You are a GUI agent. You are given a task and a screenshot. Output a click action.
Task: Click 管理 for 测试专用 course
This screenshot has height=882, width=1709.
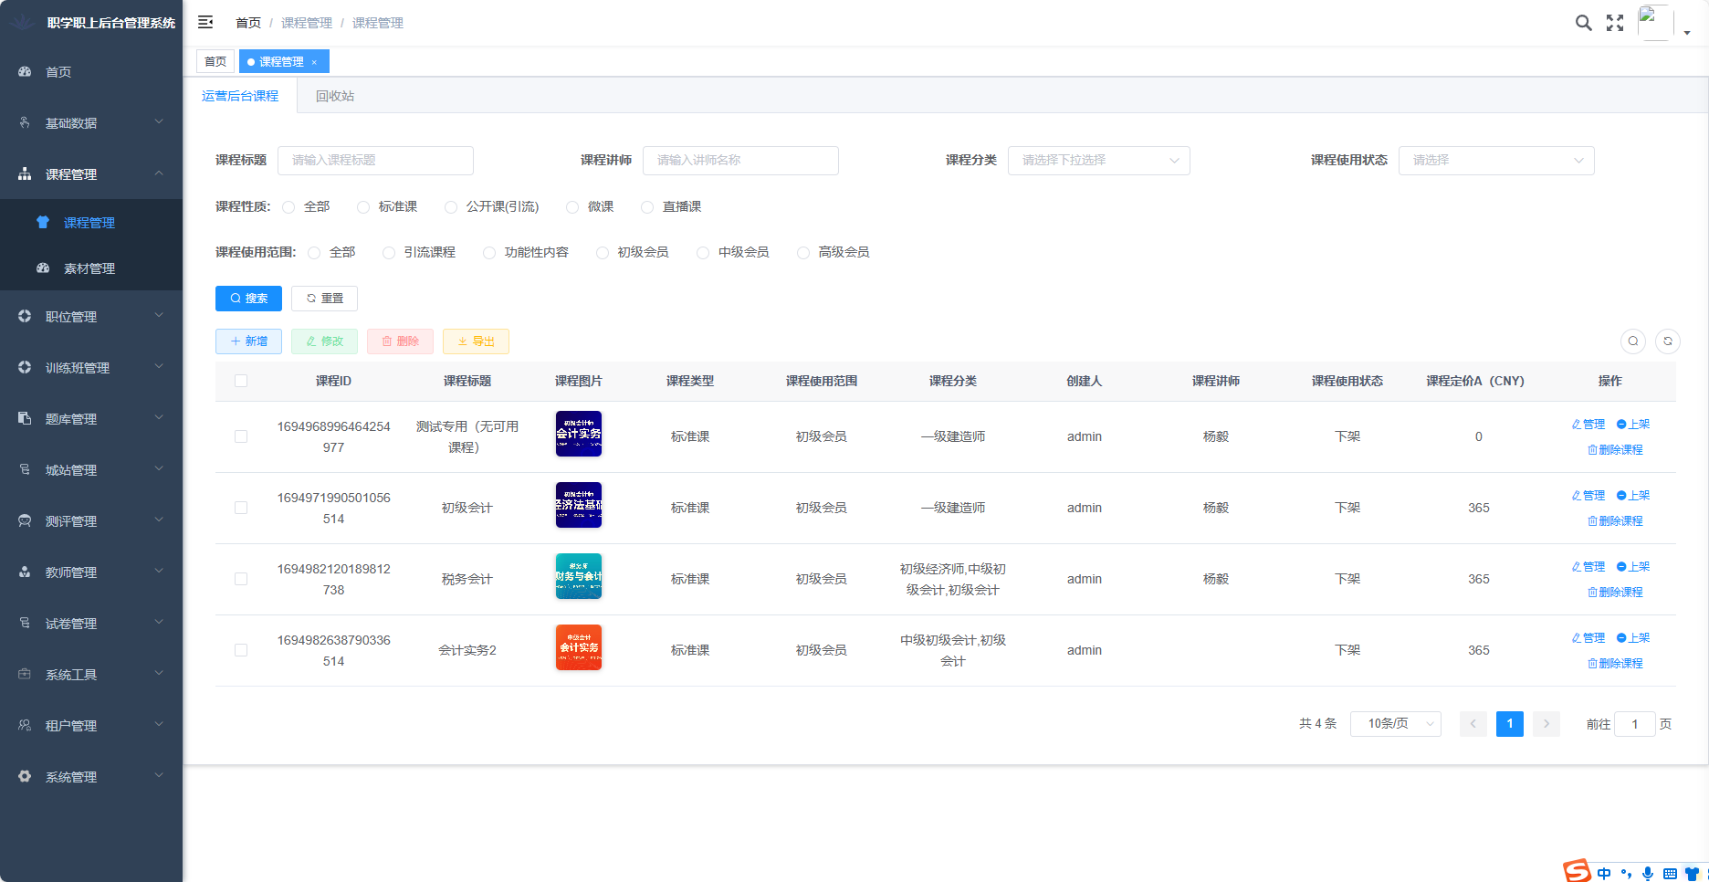pyautogui.click(x=1588, y=425)
